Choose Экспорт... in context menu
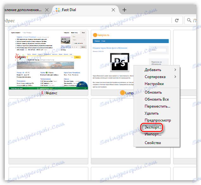Image resolution: width=201 pixels, height=185 pixels. (157, 127)
